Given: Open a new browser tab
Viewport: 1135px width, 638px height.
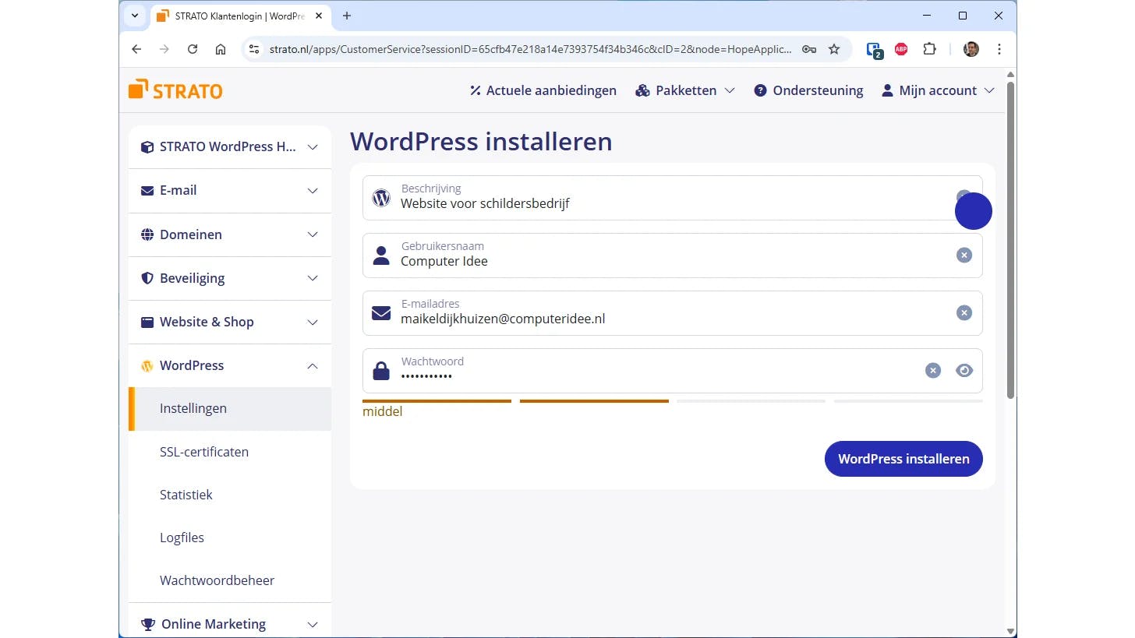Looking at the screenshot, I should coord(347,16).
